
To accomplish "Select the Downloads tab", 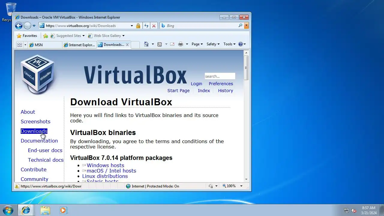I will coord(111,45).
